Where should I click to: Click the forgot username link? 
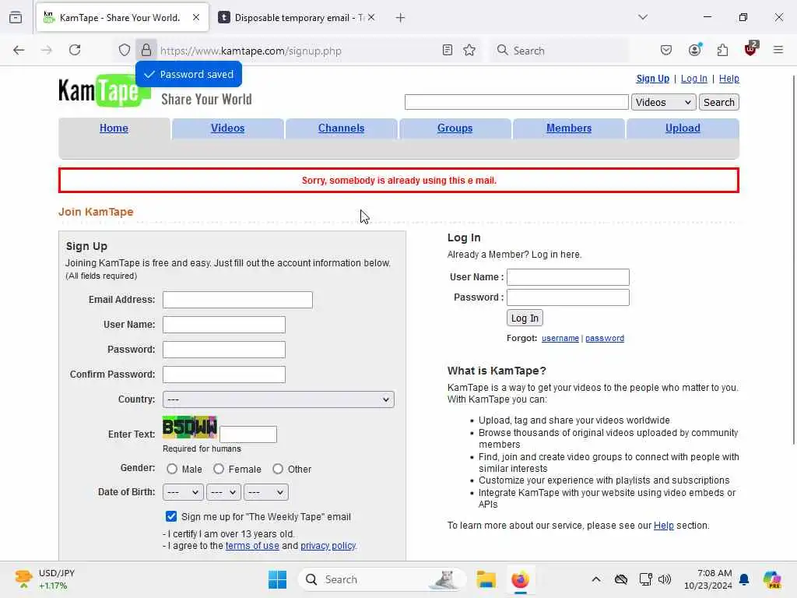tap(560, 338)
